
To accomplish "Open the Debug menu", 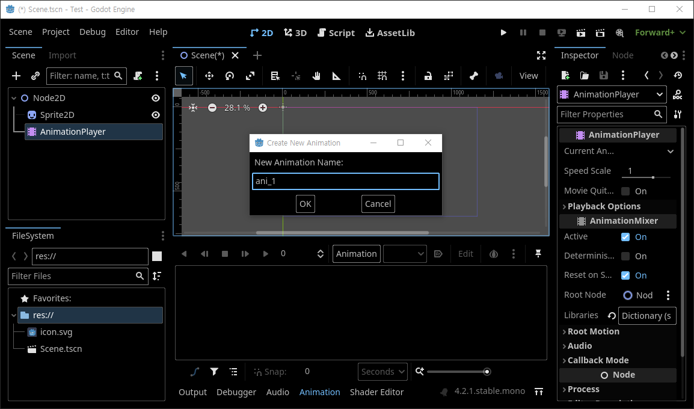I will [x=93, y=32].
